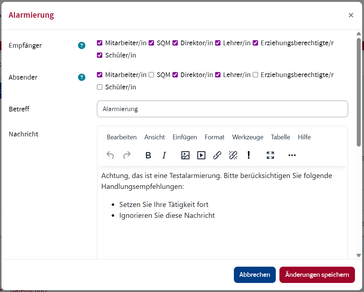Insert an image via toolbar icon
This screenshot has height=292, width=364.
(185, 155)
